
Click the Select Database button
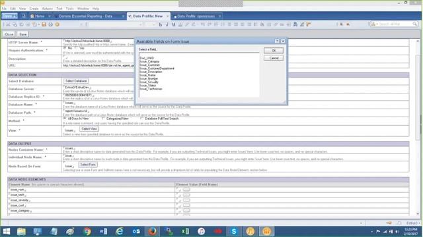point(76,81)
